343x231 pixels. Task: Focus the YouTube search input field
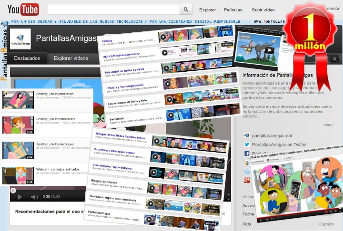[113, 10]
